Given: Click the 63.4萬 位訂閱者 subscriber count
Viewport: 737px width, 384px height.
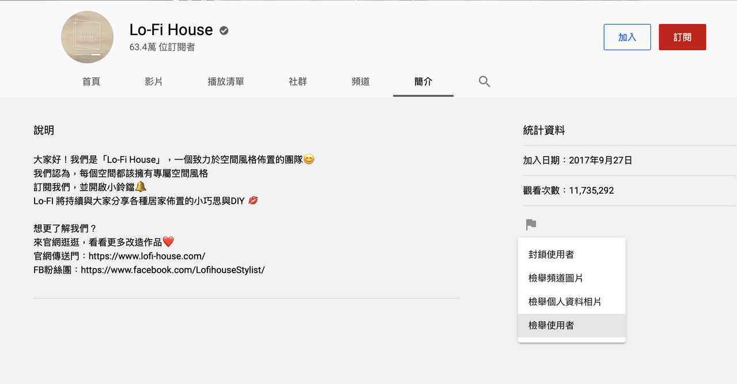Looking at the screenshot, I should (x=162, y=47).
